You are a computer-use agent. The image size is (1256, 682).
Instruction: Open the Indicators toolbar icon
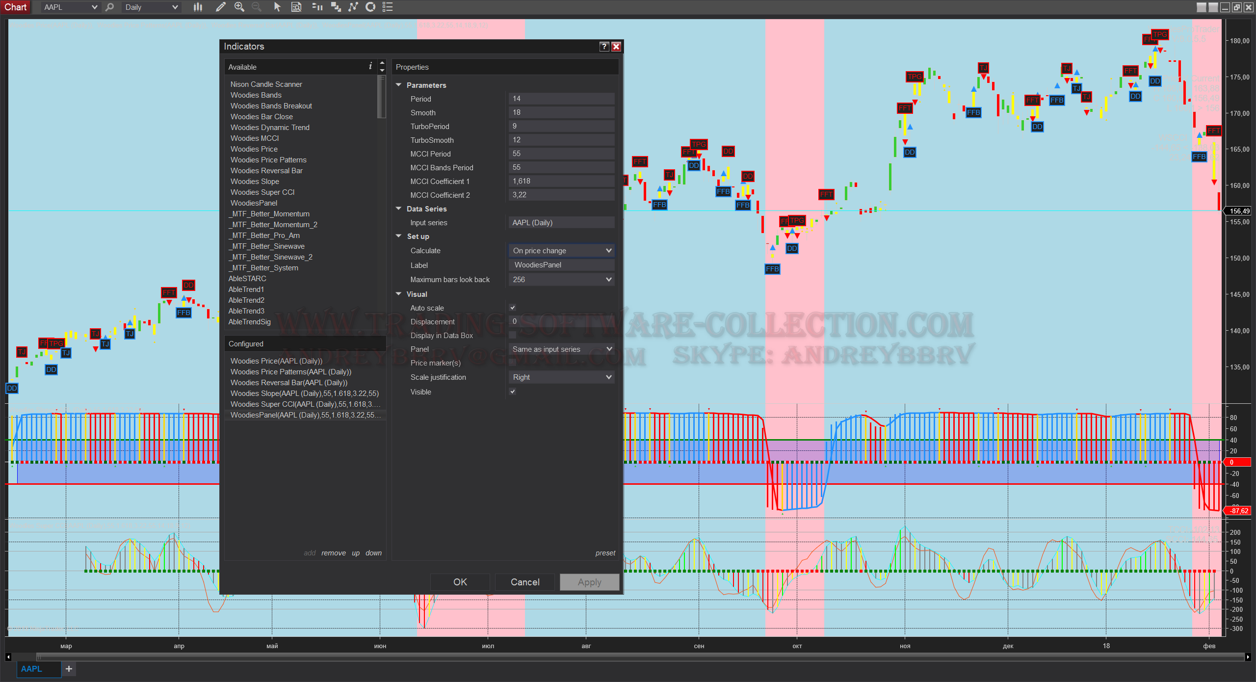[x=353, y=7]
